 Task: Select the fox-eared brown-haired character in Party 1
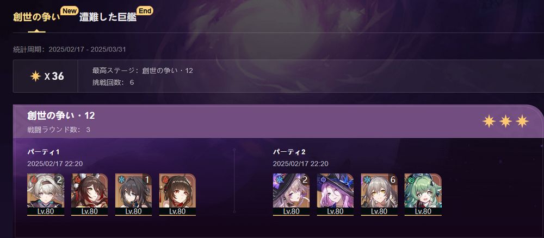pyautogui.click(x=90, y=195)
